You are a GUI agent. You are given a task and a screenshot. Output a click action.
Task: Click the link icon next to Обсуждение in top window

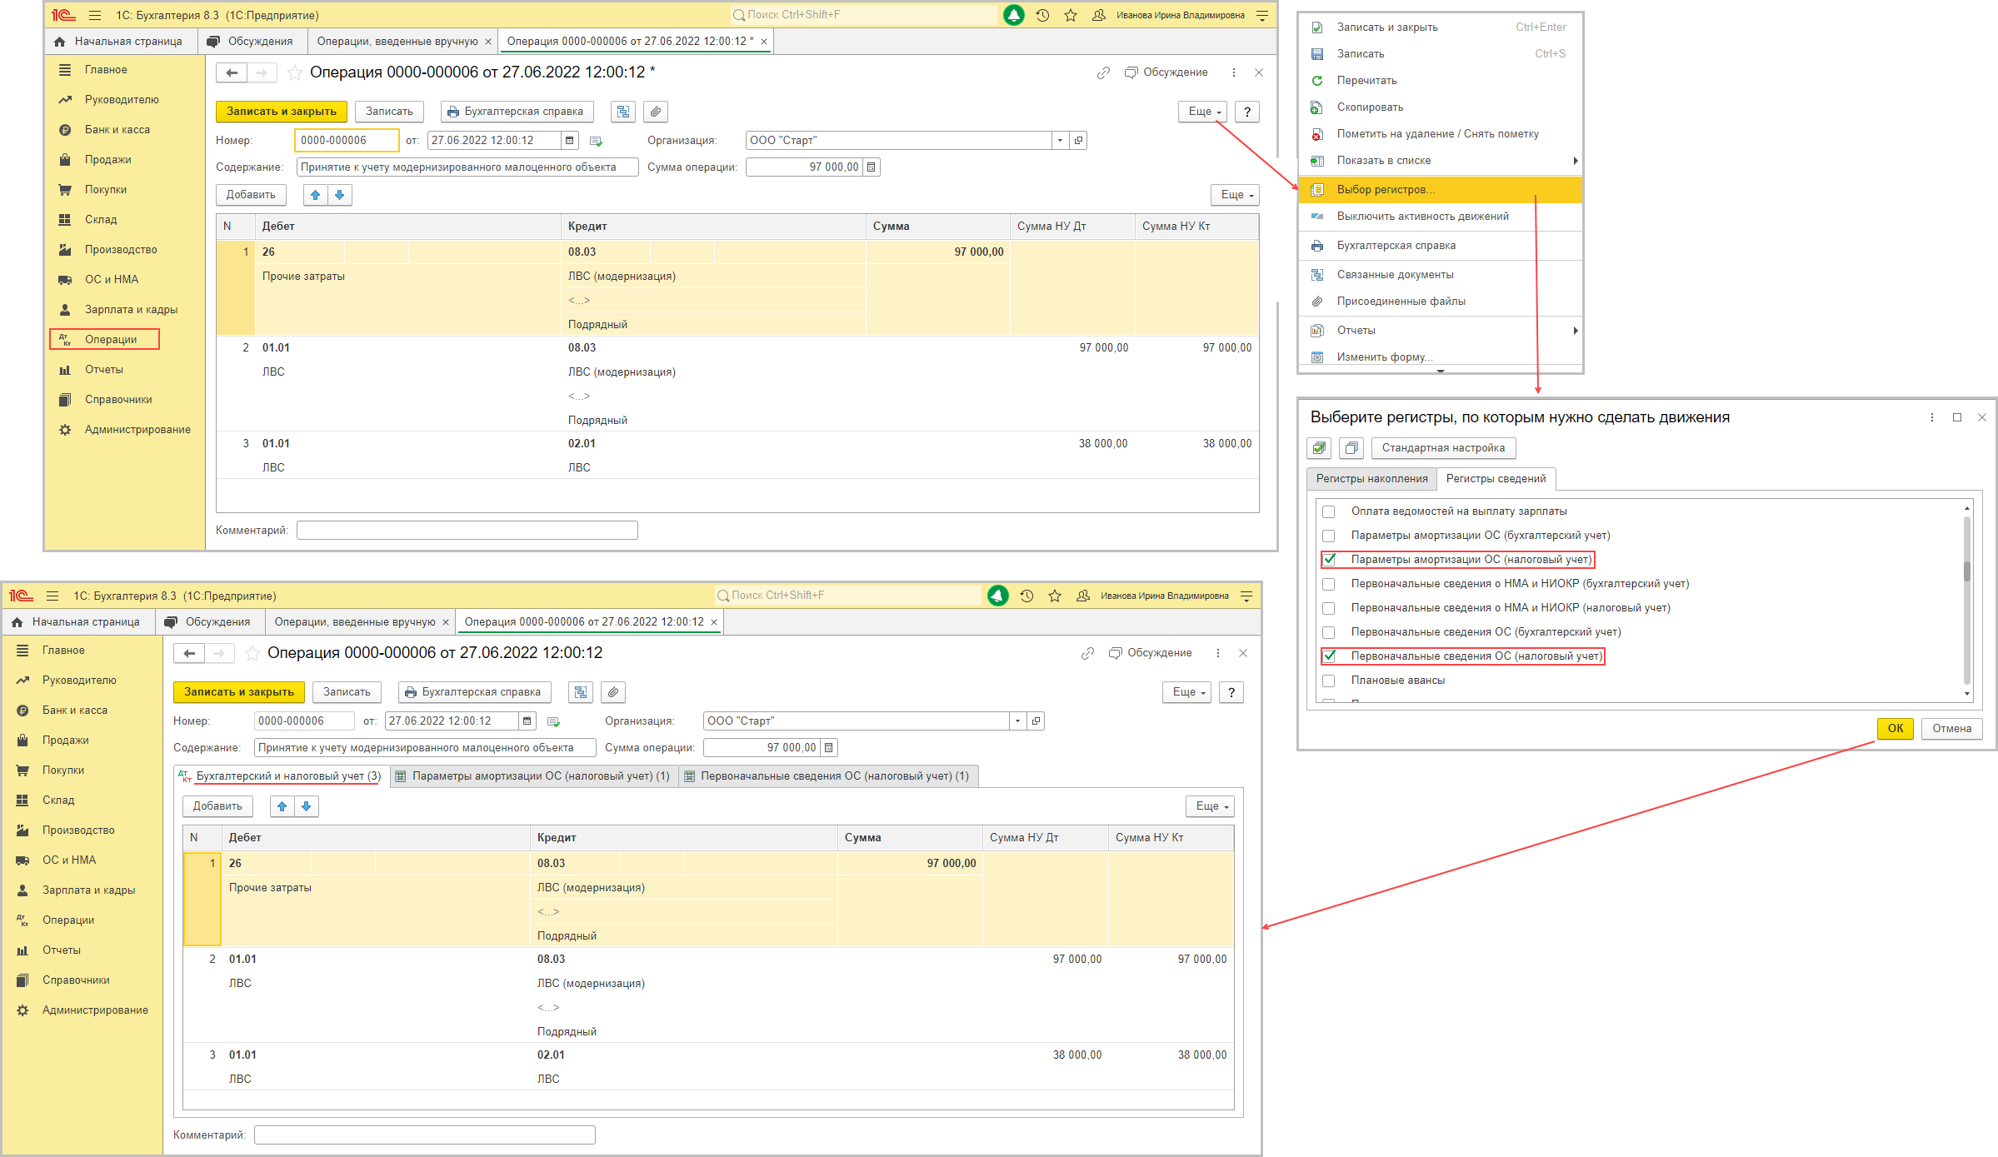1103,72
